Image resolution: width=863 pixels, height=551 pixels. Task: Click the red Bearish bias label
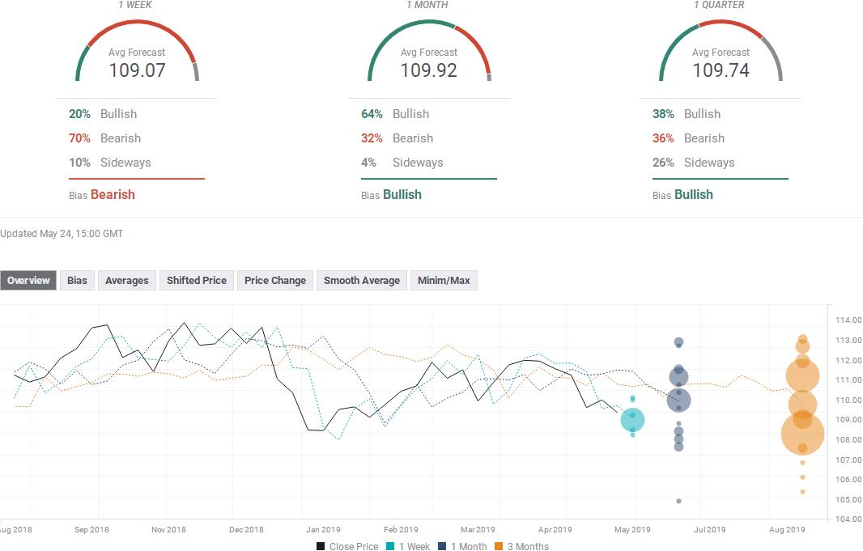113,194
